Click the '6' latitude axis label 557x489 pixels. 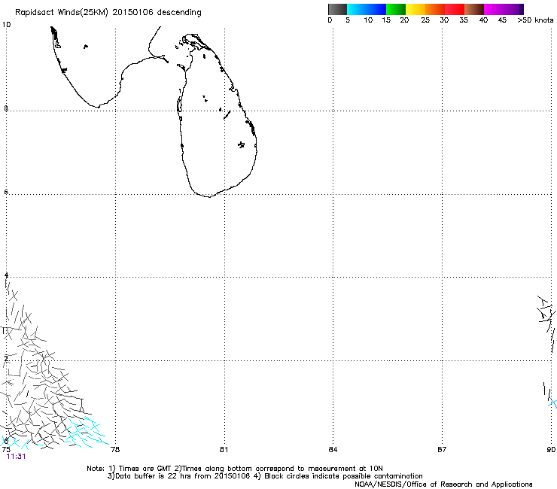(x=6, y=192)
